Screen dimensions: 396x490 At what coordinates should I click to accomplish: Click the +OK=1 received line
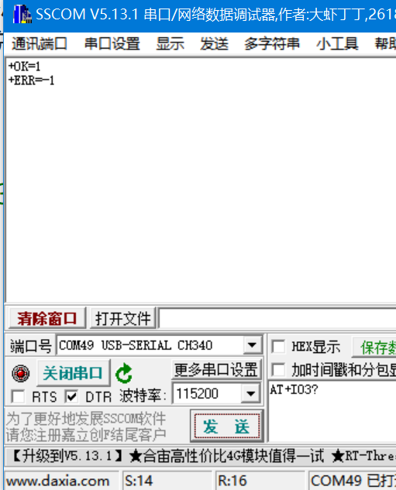pos(24,67)
